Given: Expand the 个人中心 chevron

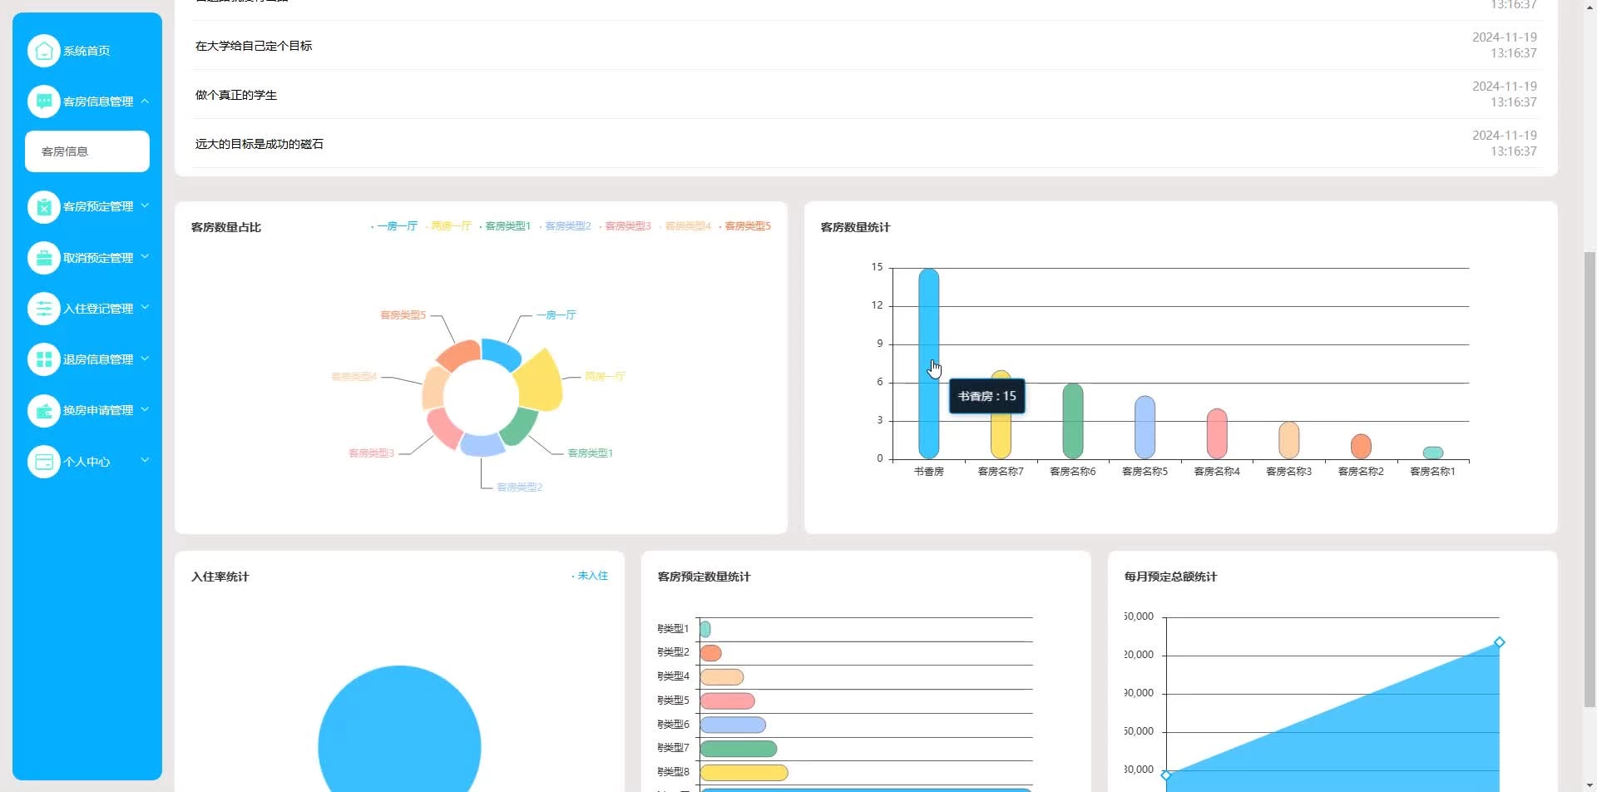Looking at the screenshot, I should coord(145,460).
